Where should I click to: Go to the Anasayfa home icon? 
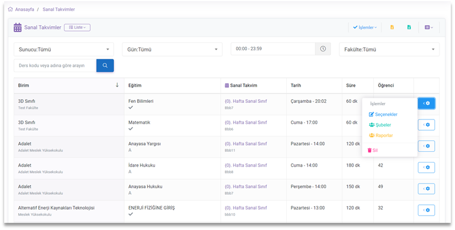coord(11,10)
